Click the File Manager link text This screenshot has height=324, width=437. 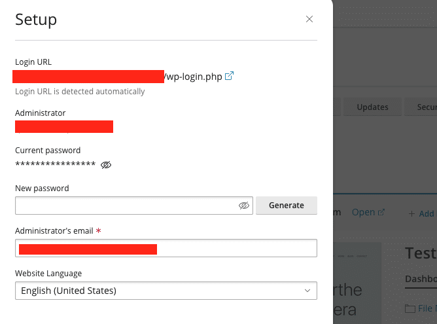coord(427,308)
